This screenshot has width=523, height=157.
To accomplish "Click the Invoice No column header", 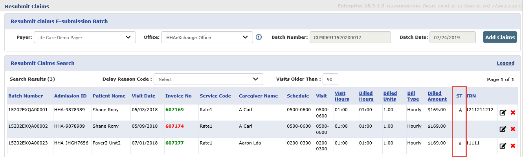I will click(x=178, y=96).
